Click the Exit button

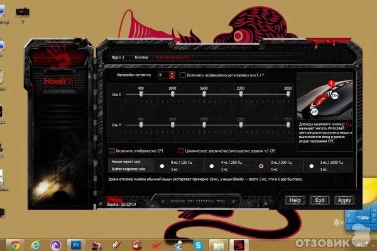click(x=320, y=200)
